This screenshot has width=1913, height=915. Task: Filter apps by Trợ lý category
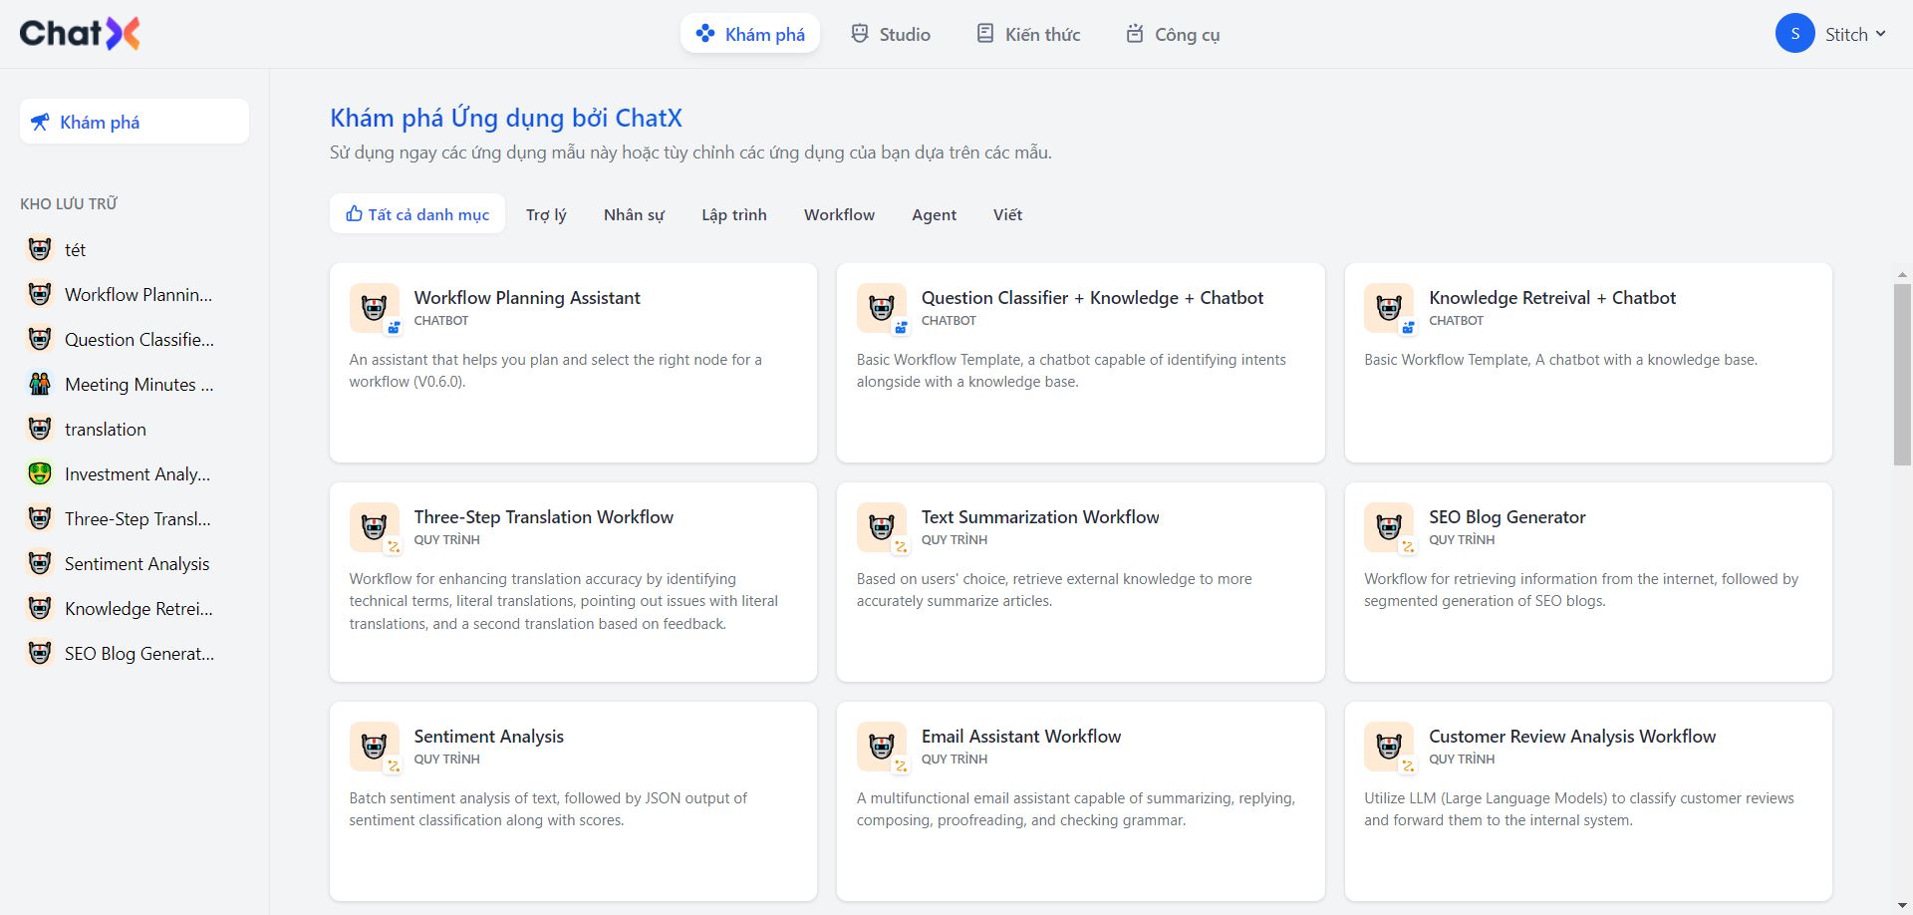546,214
